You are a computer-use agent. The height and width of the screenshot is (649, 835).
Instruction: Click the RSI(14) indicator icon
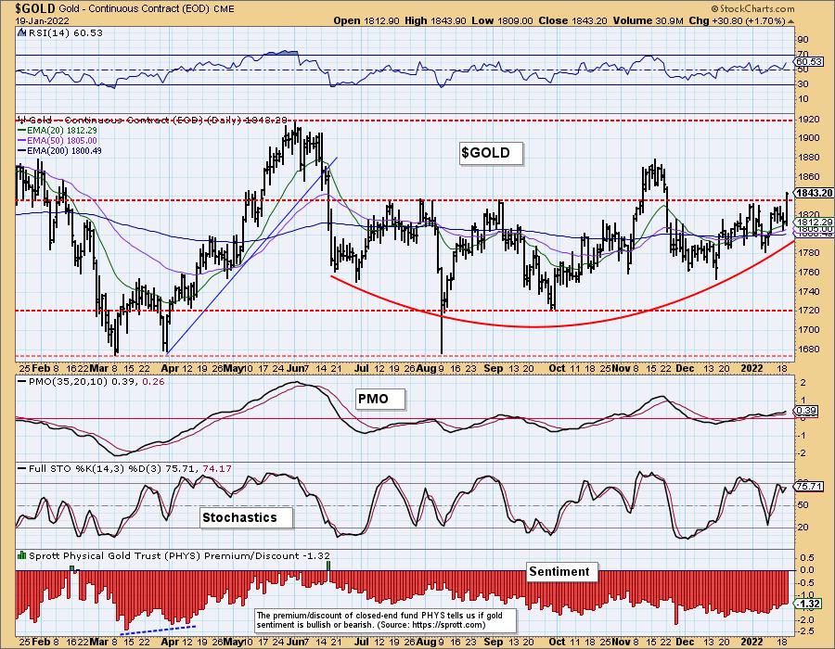click(21, 32)
